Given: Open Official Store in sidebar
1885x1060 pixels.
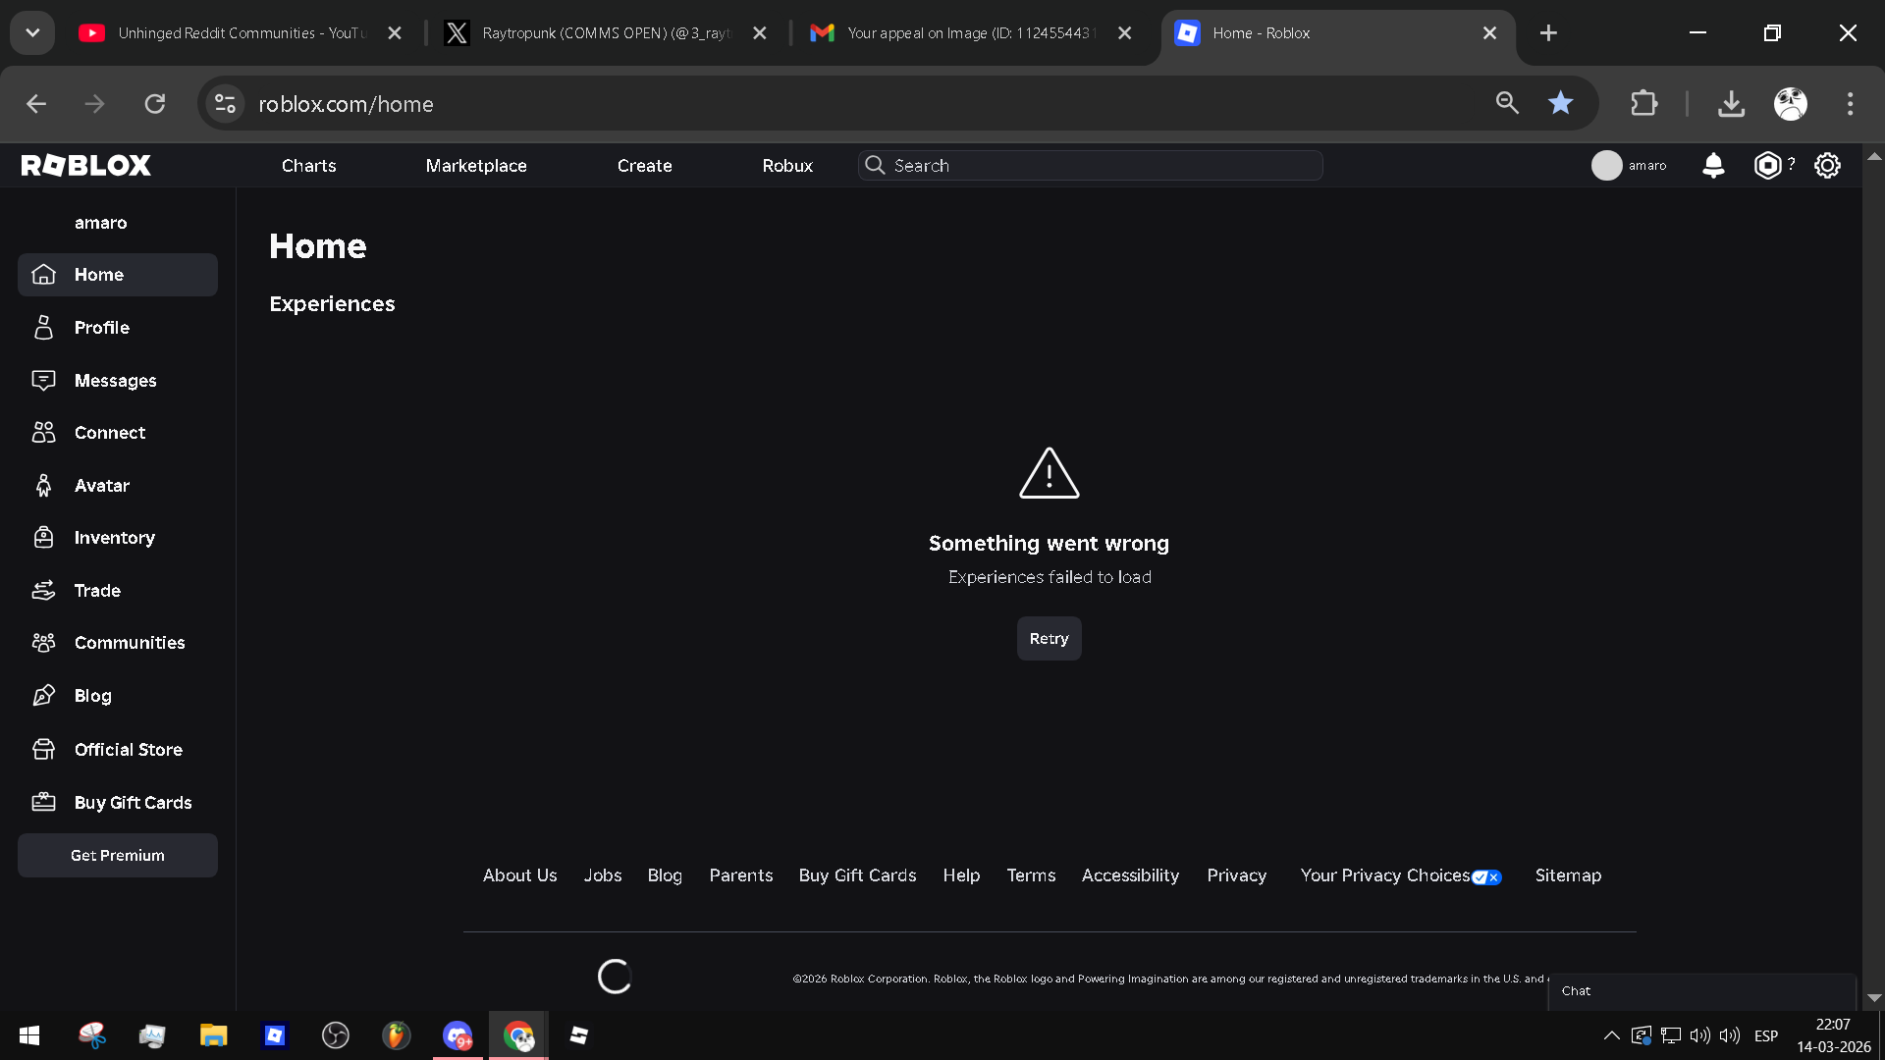Looking at the screenshot, I should [118, 749].
